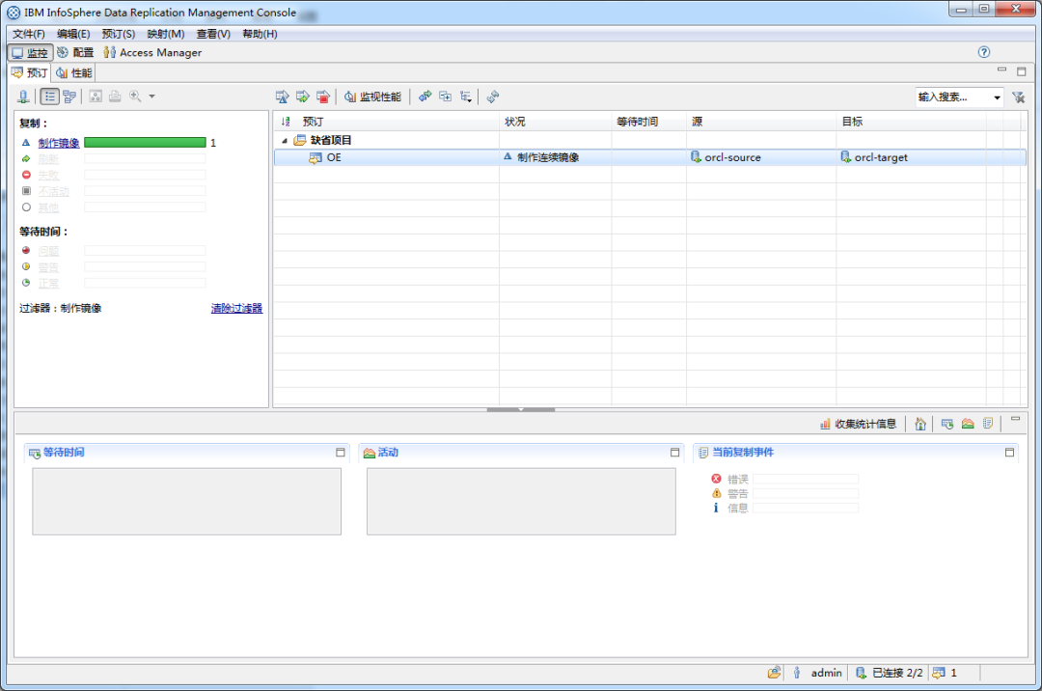Open the zoom dropdown arrow

pos(152,97)
